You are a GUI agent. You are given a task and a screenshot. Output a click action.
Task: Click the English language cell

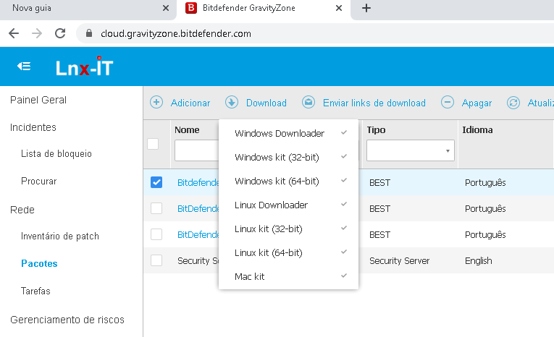point(479,261)
